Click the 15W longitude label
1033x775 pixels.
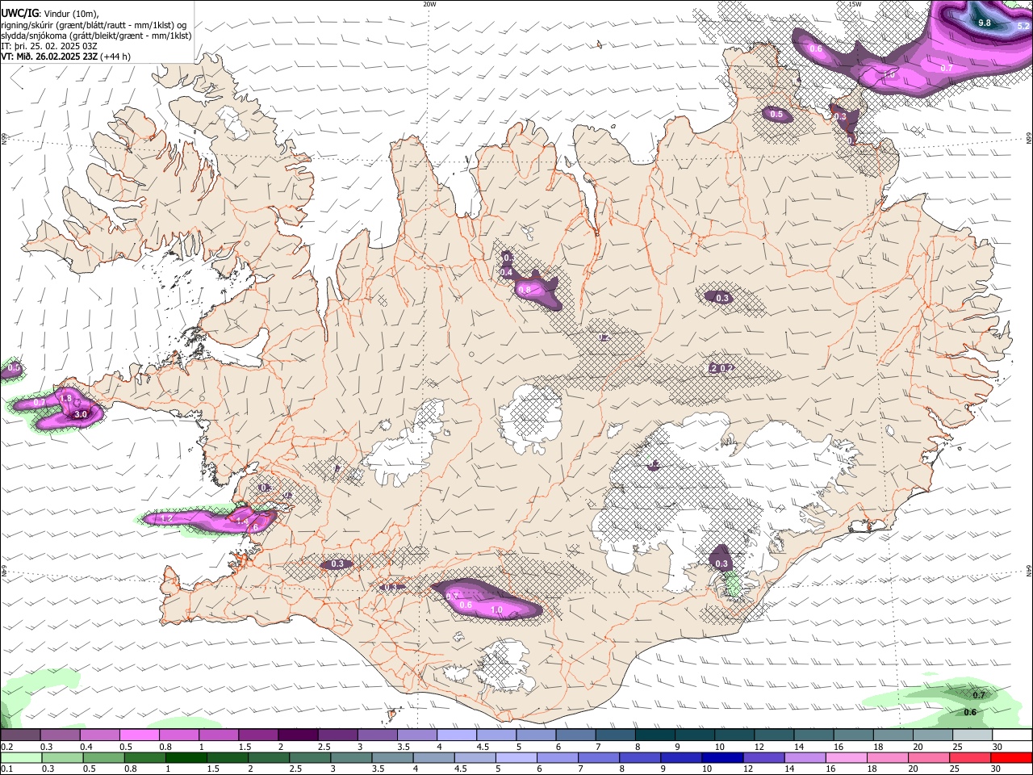tap(855, 4)
